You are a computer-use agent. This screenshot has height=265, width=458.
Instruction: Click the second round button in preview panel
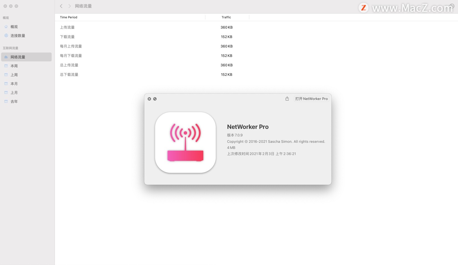[x=155, y=99]
